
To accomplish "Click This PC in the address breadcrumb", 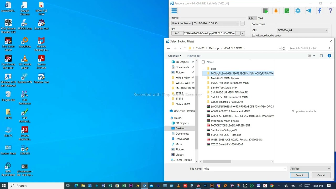I will [x=200, y=48].
